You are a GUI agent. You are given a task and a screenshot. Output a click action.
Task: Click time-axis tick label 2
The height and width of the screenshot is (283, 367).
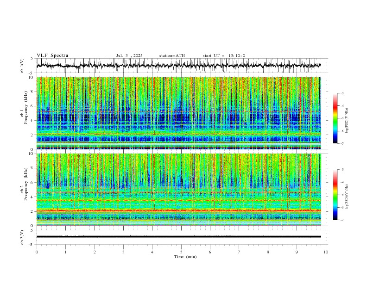click(x=95, y=252)
